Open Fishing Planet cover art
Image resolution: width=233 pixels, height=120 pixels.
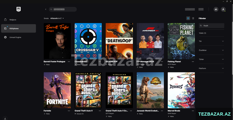(181, 41)
